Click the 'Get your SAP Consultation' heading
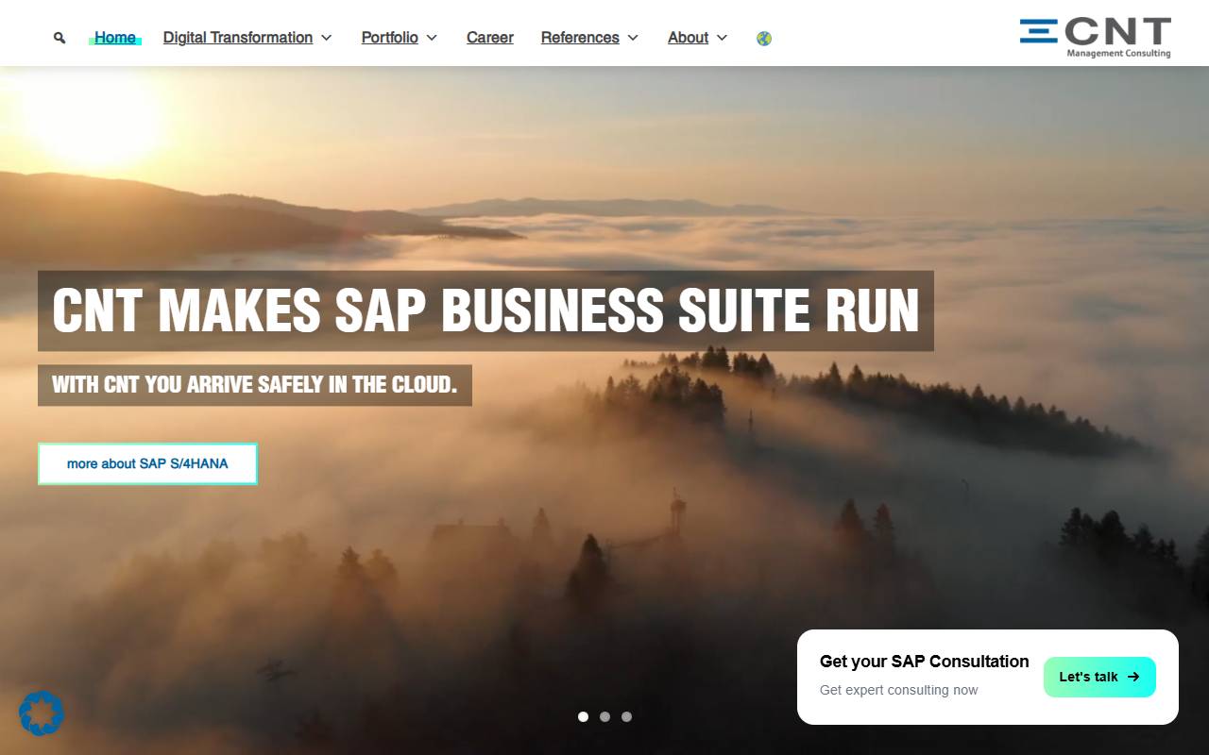 click(x=925, y=662)
